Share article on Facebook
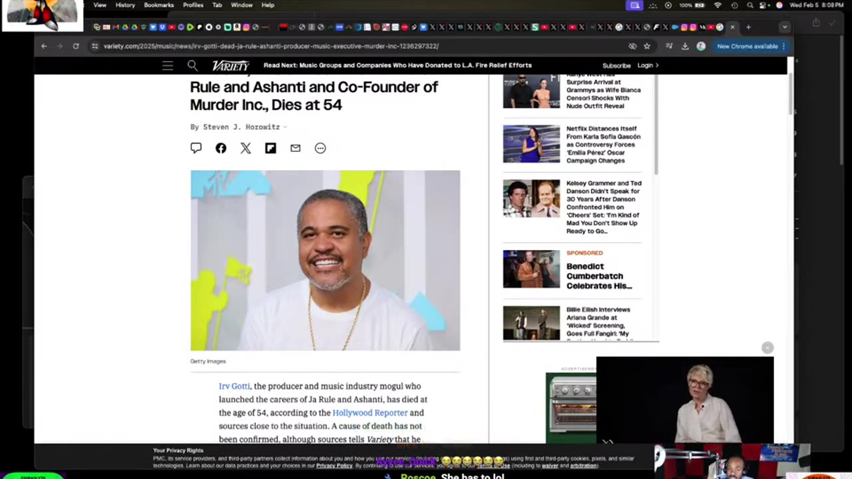 pos(221,148)
